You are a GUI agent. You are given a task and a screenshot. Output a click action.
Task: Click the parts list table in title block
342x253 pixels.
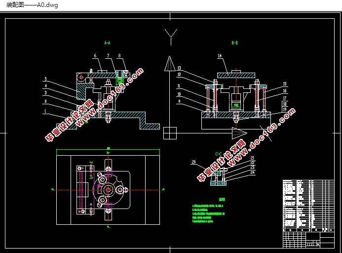click(308, 206)
